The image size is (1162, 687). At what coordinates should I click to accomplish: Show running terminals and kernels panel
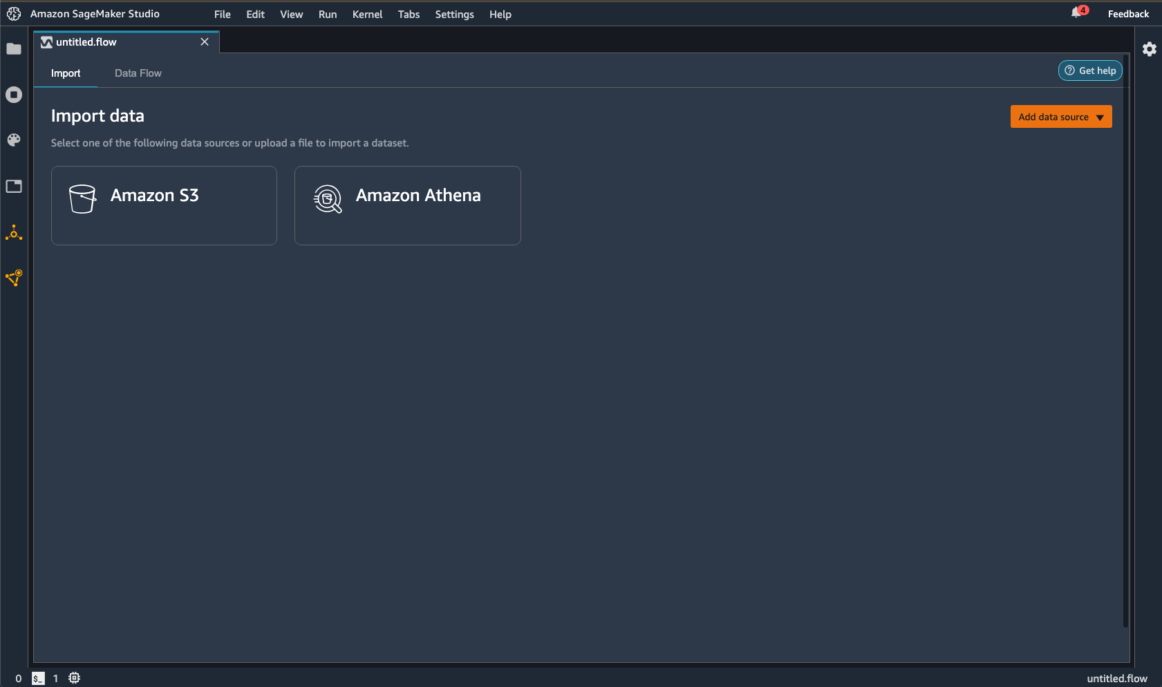[14, 95]
